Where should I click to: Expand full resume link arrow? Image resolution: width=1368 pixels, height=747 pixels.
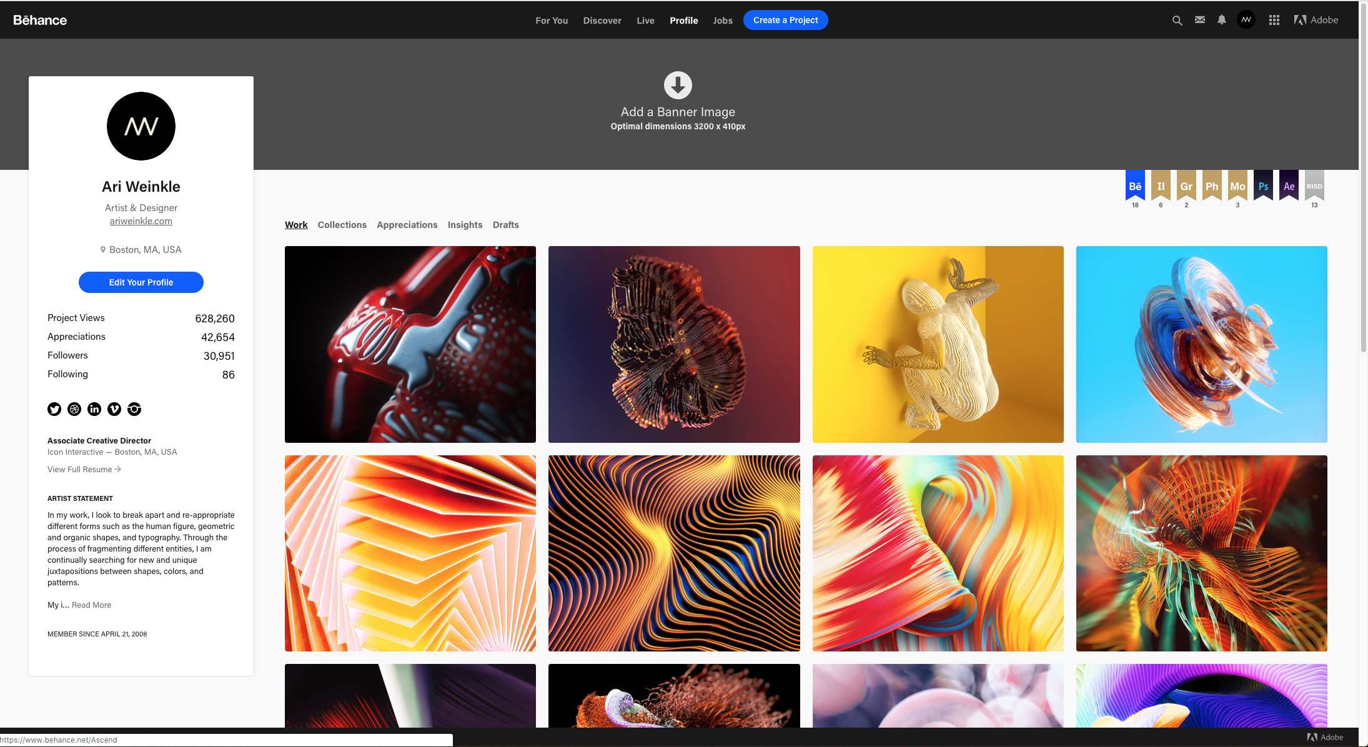click(x=118, y=469)
